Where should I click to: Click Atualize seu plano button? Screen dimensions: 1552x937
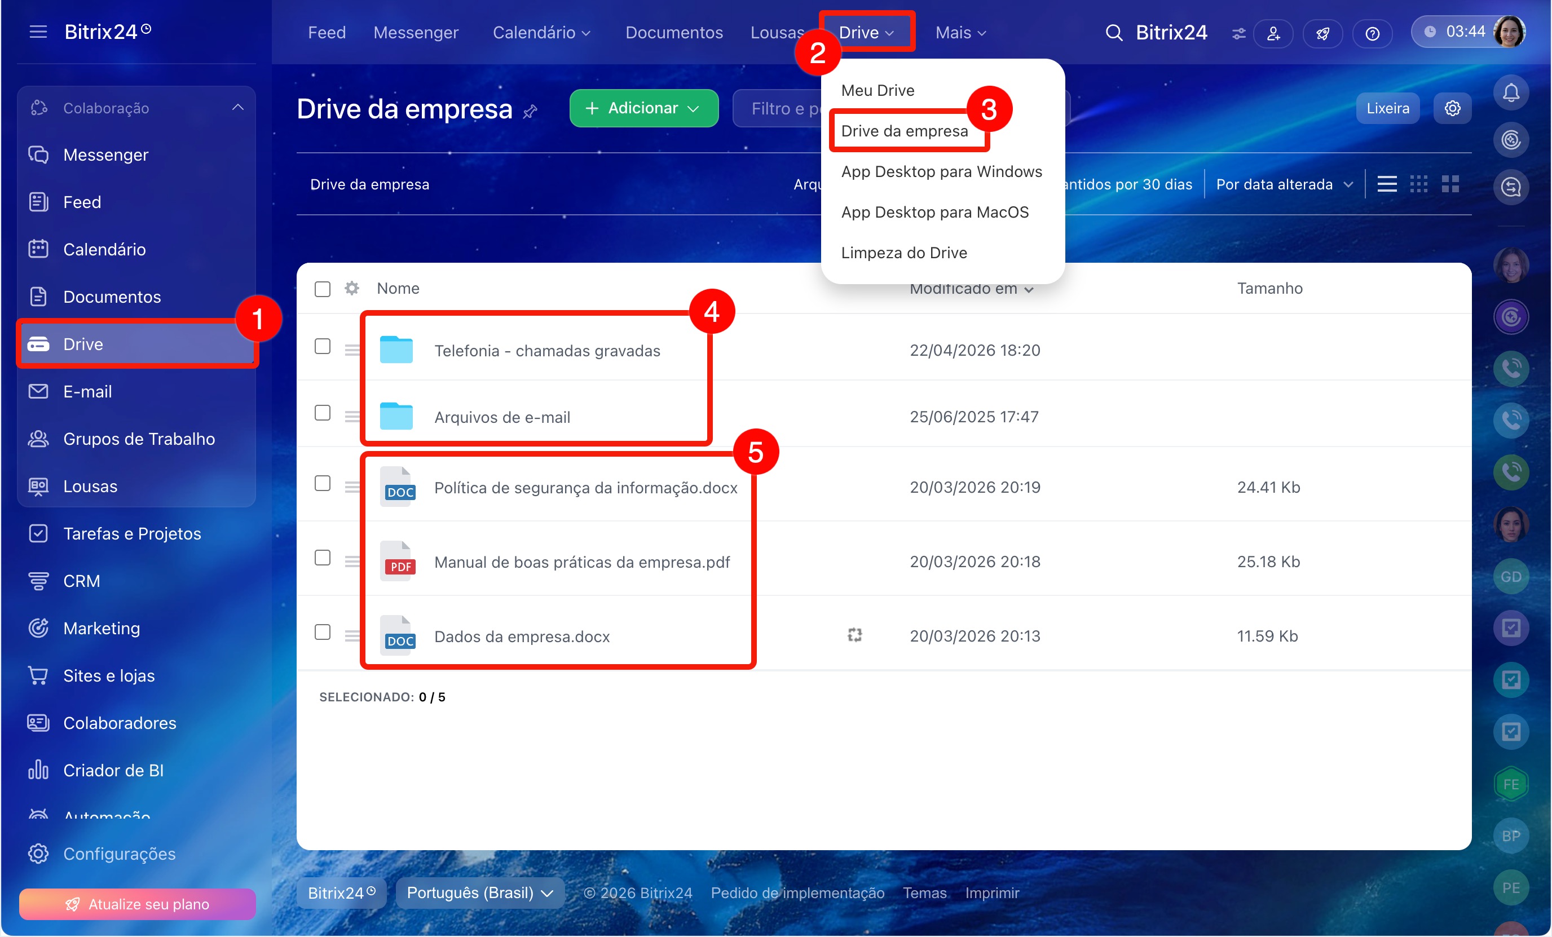tap(137, 904)
